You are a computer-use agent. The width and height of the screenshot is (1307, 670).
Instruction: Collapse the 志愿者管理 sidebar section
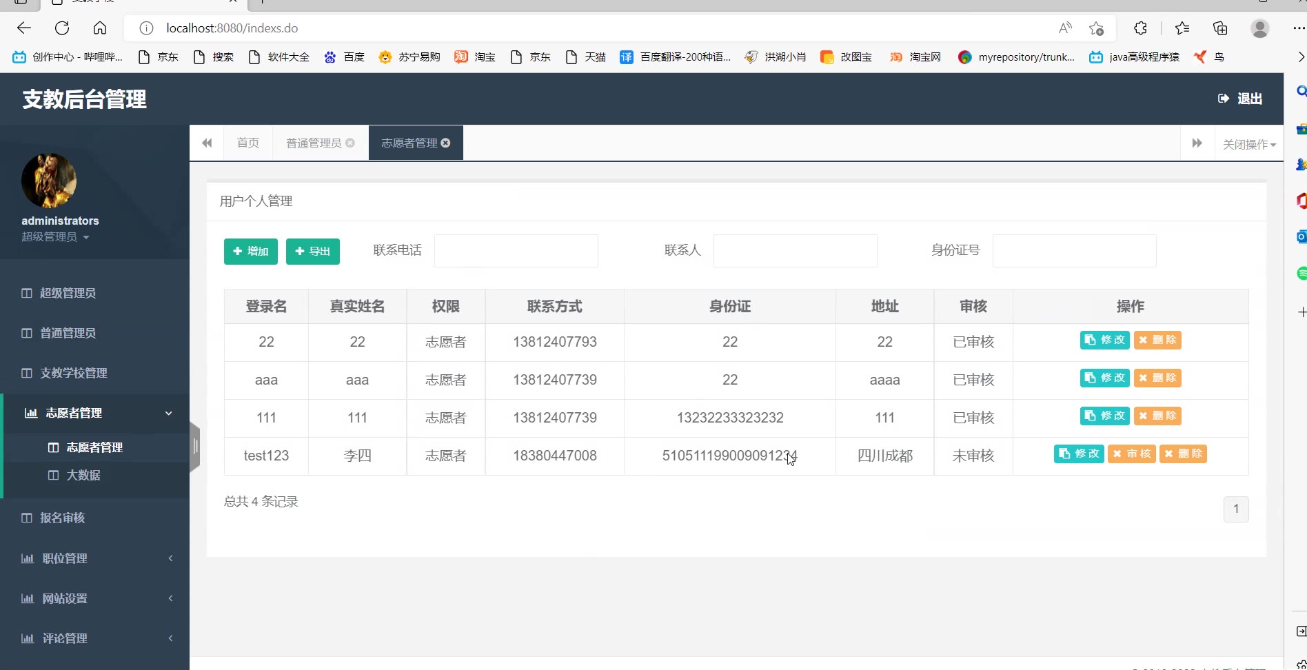(x=97, y=413)
